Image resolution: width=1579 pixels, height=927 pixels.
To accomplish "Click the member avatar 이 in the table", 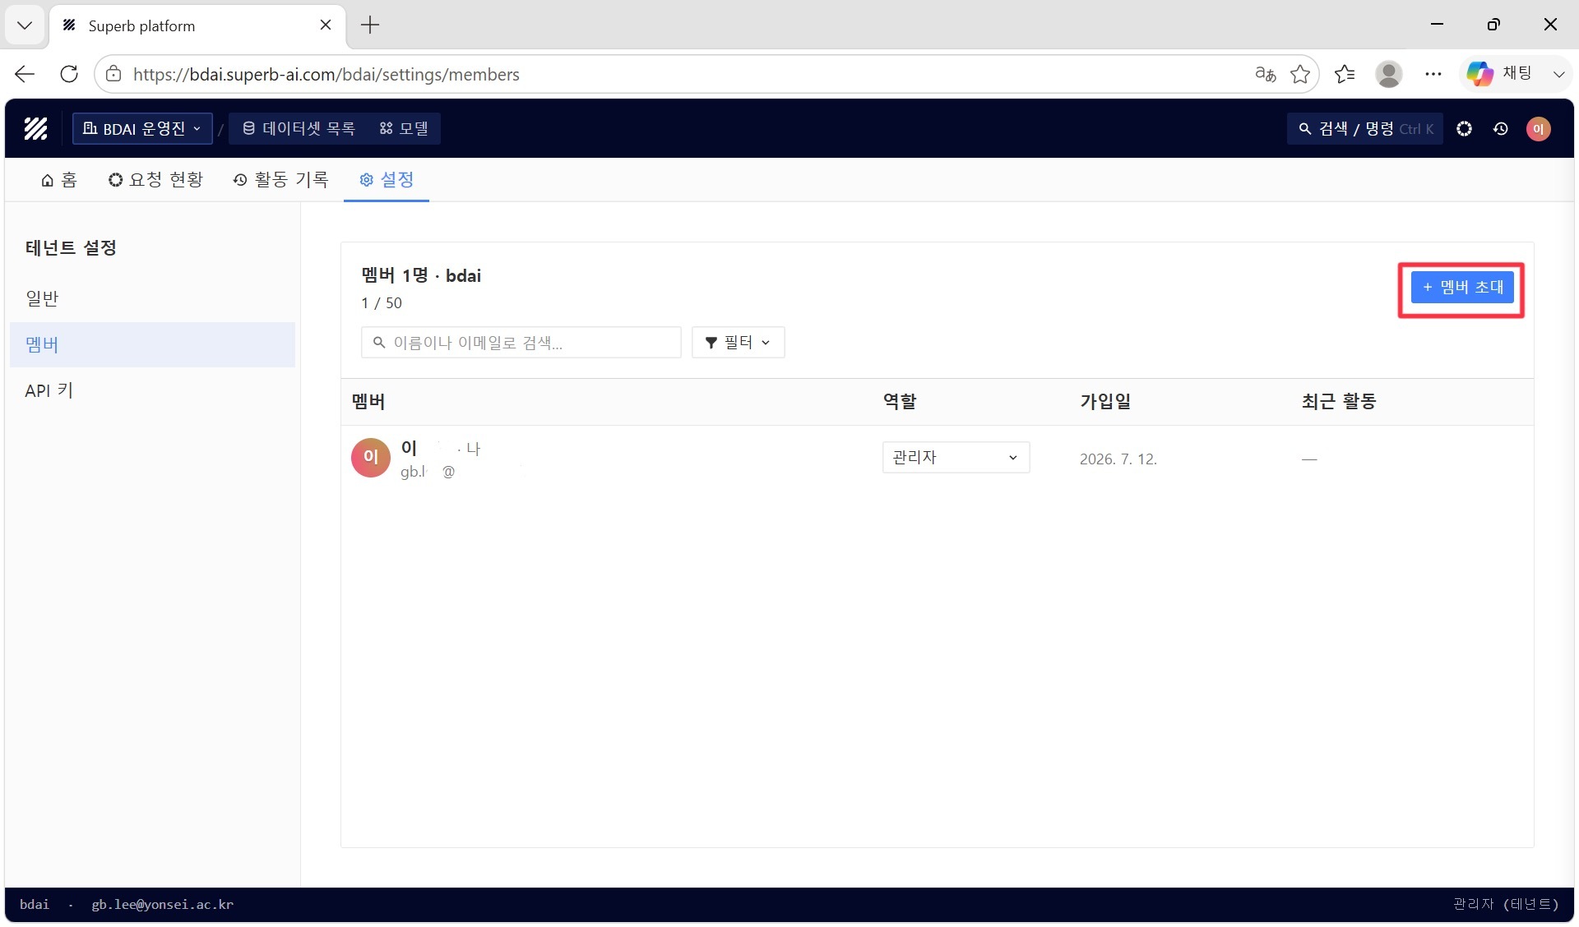I will click(x=371, y=458).
